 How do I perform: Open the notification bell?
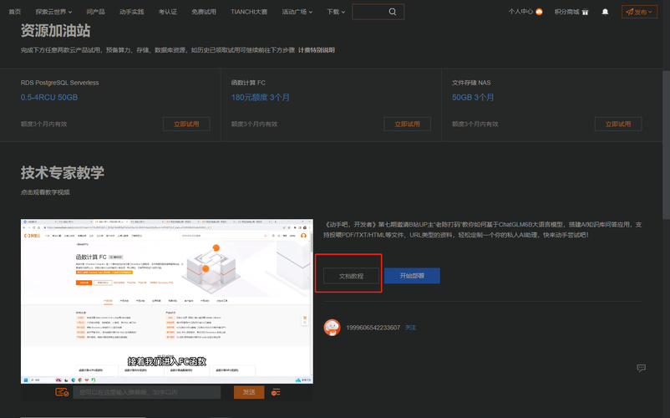coord(605,12)
